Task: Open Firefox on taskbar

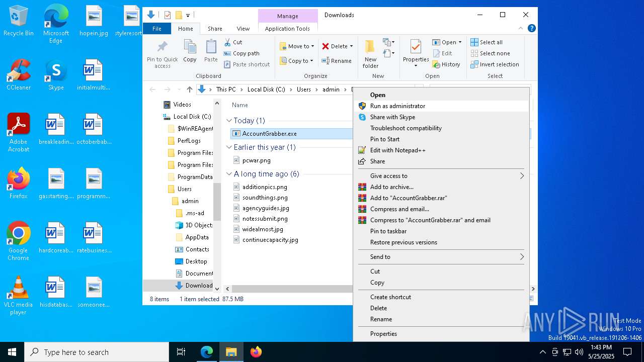Action: [x=256, y=352]
